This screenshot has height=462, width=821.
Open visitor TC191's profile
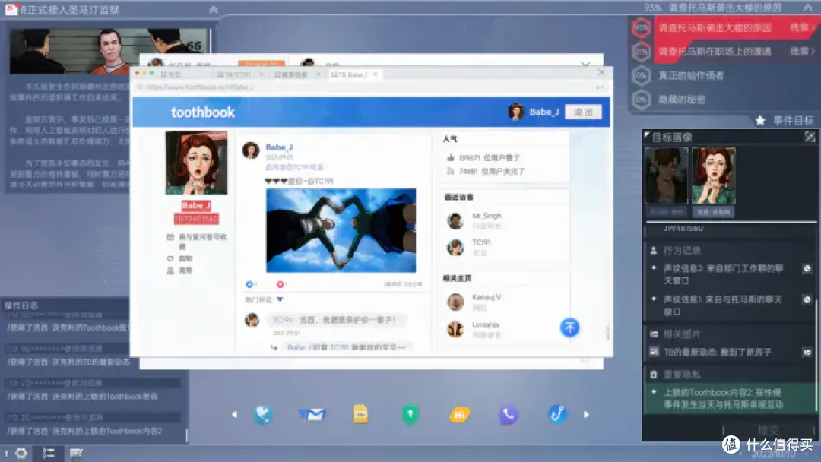[x=481, y=242]
